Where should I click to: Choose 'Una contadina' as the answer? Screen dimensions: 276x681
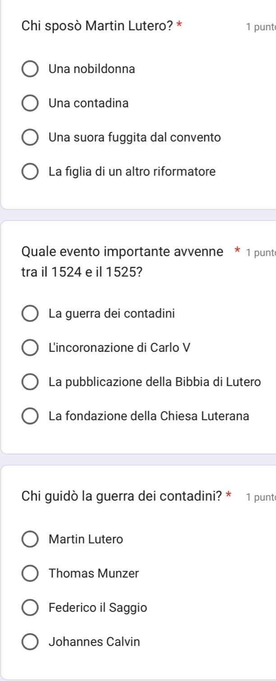pos(30,104)
